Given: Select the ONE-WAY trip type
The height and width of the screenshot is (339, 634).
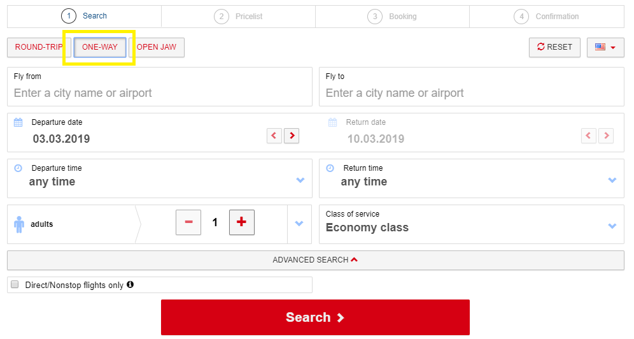Looking at the screenshot, I should (100, 47).
